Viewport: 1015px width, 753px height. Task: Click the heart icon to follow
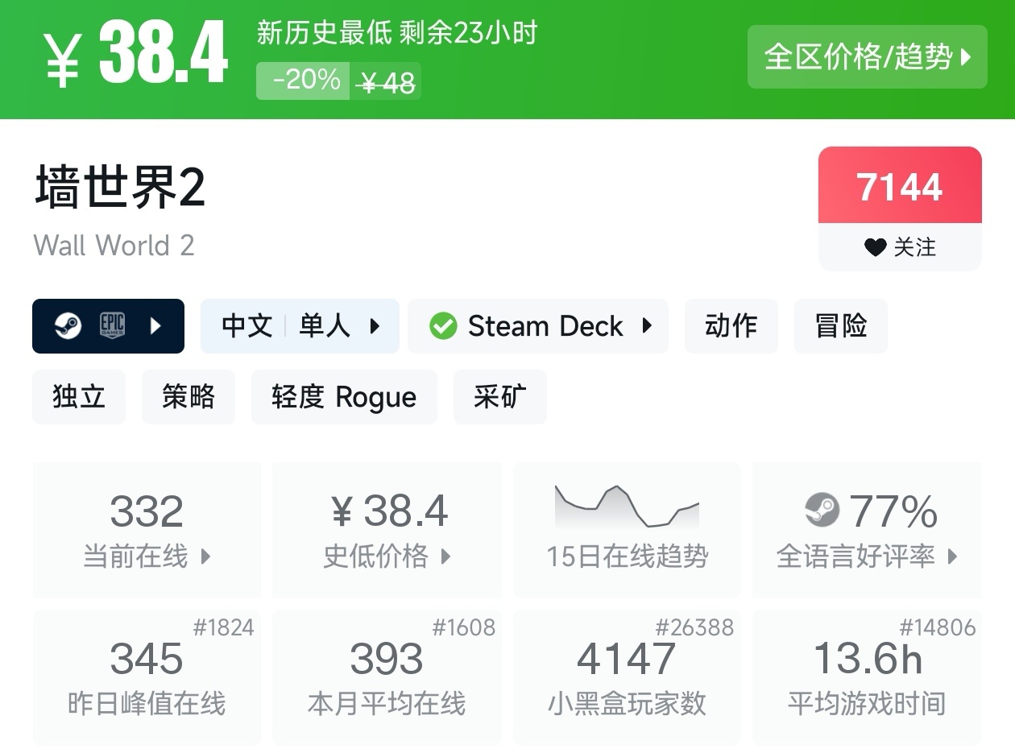pyautogui.click(x=875, y=247)
